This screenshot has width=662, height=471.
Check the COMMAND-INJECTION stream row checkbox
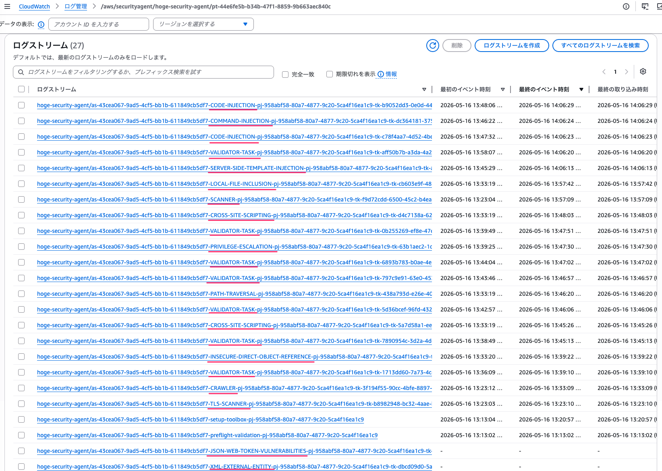tap(21, 121)
